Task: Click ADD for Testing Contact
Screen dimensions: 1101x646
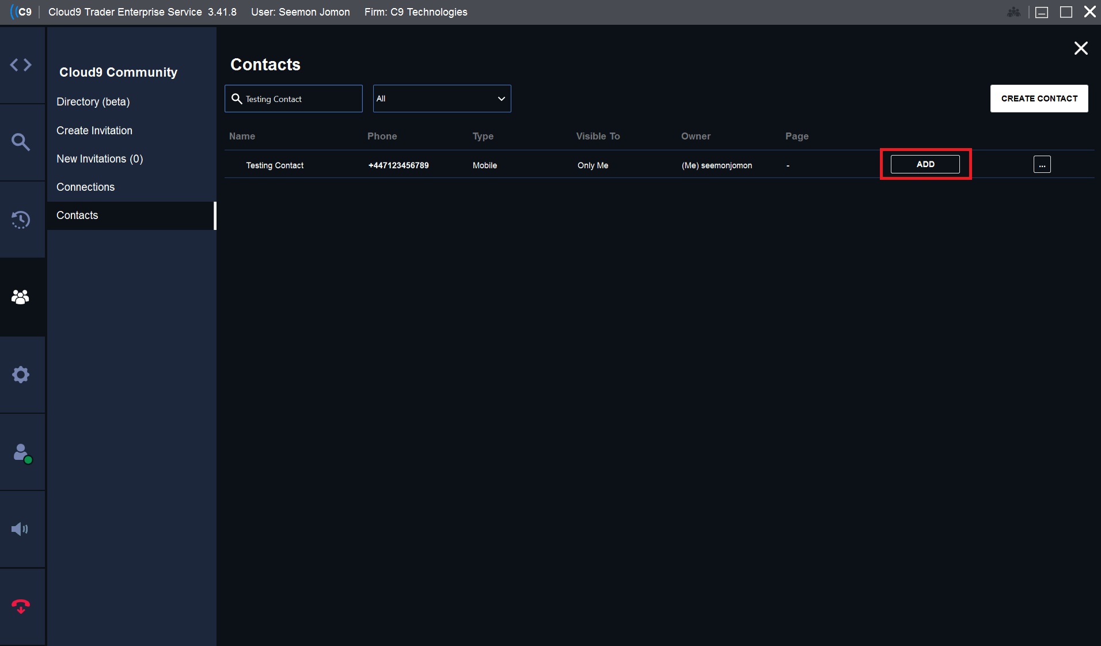Action: pos(925,164)
